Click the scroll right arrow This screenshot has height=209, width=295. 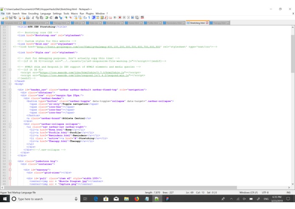coord(289,187)
